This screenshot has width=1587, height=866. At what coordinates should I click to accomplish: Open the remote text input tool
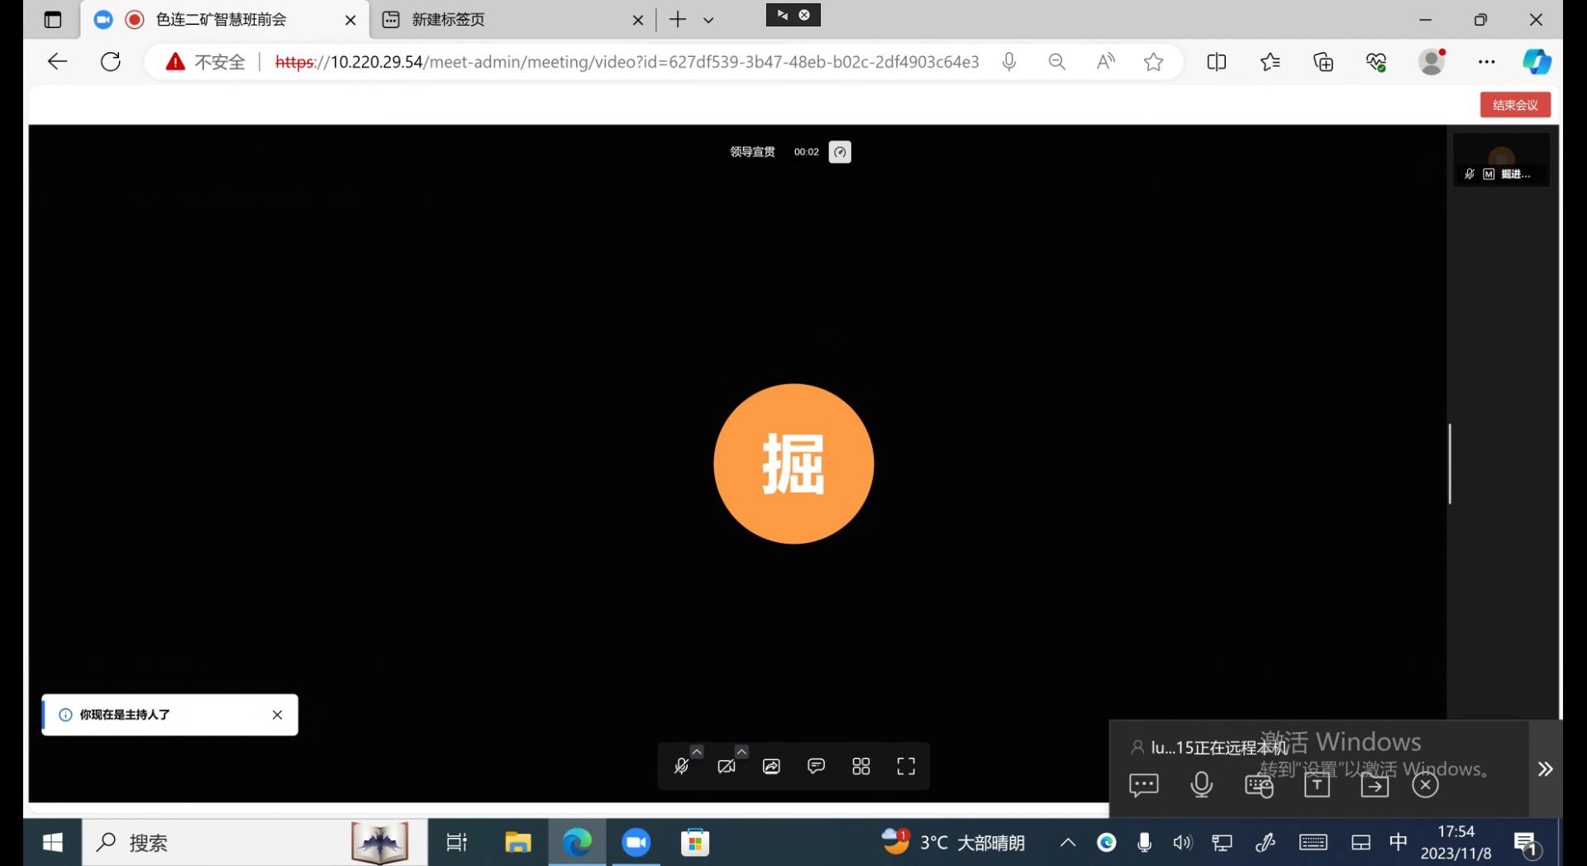(x=1317, y=785)
